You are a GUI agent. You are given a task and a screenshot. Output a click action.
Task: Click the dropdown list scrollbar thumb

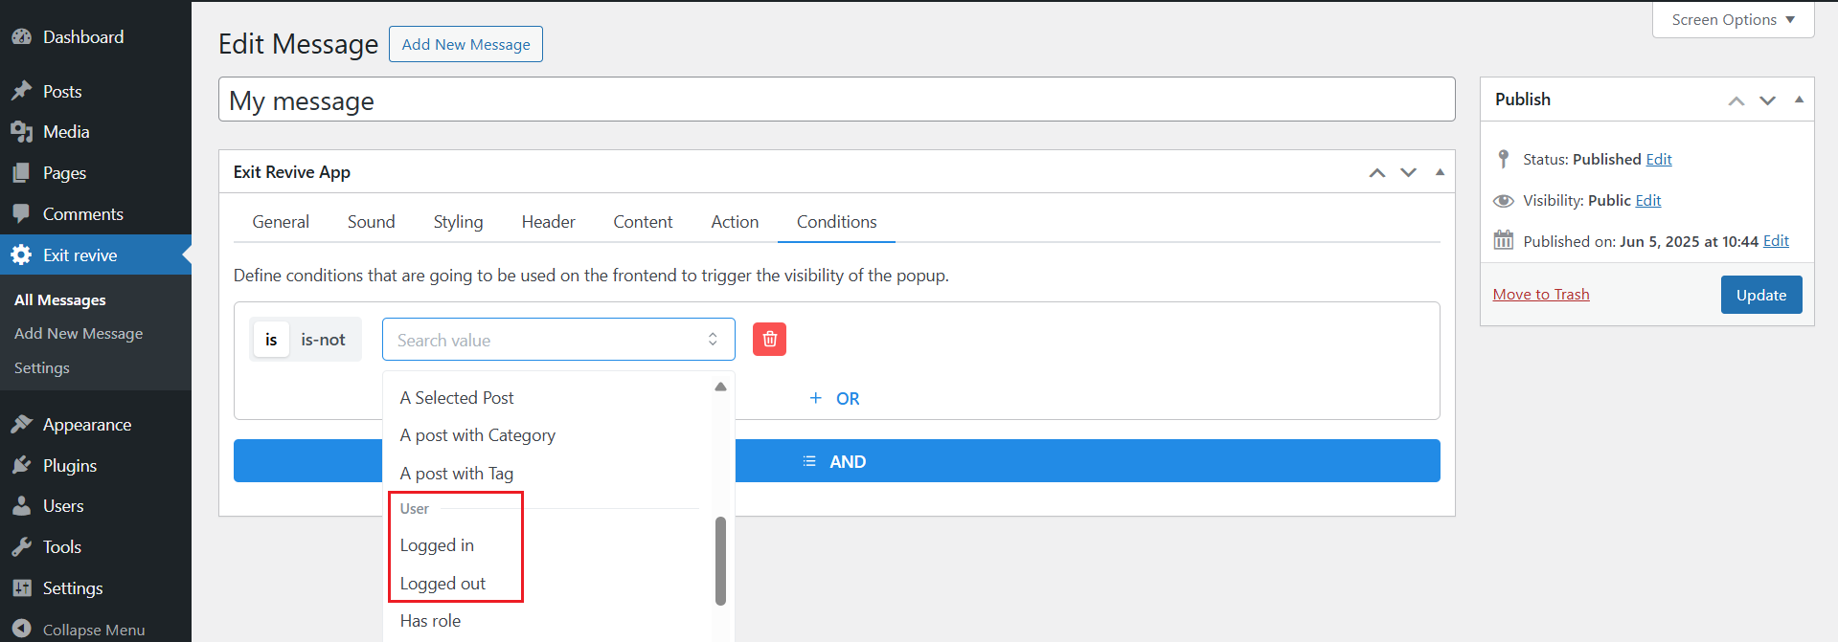pos(720,561)
